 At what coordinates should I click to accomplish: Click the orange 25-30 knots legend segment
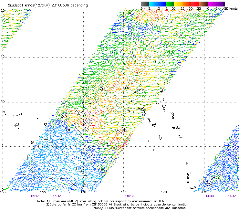click(187, 4)
